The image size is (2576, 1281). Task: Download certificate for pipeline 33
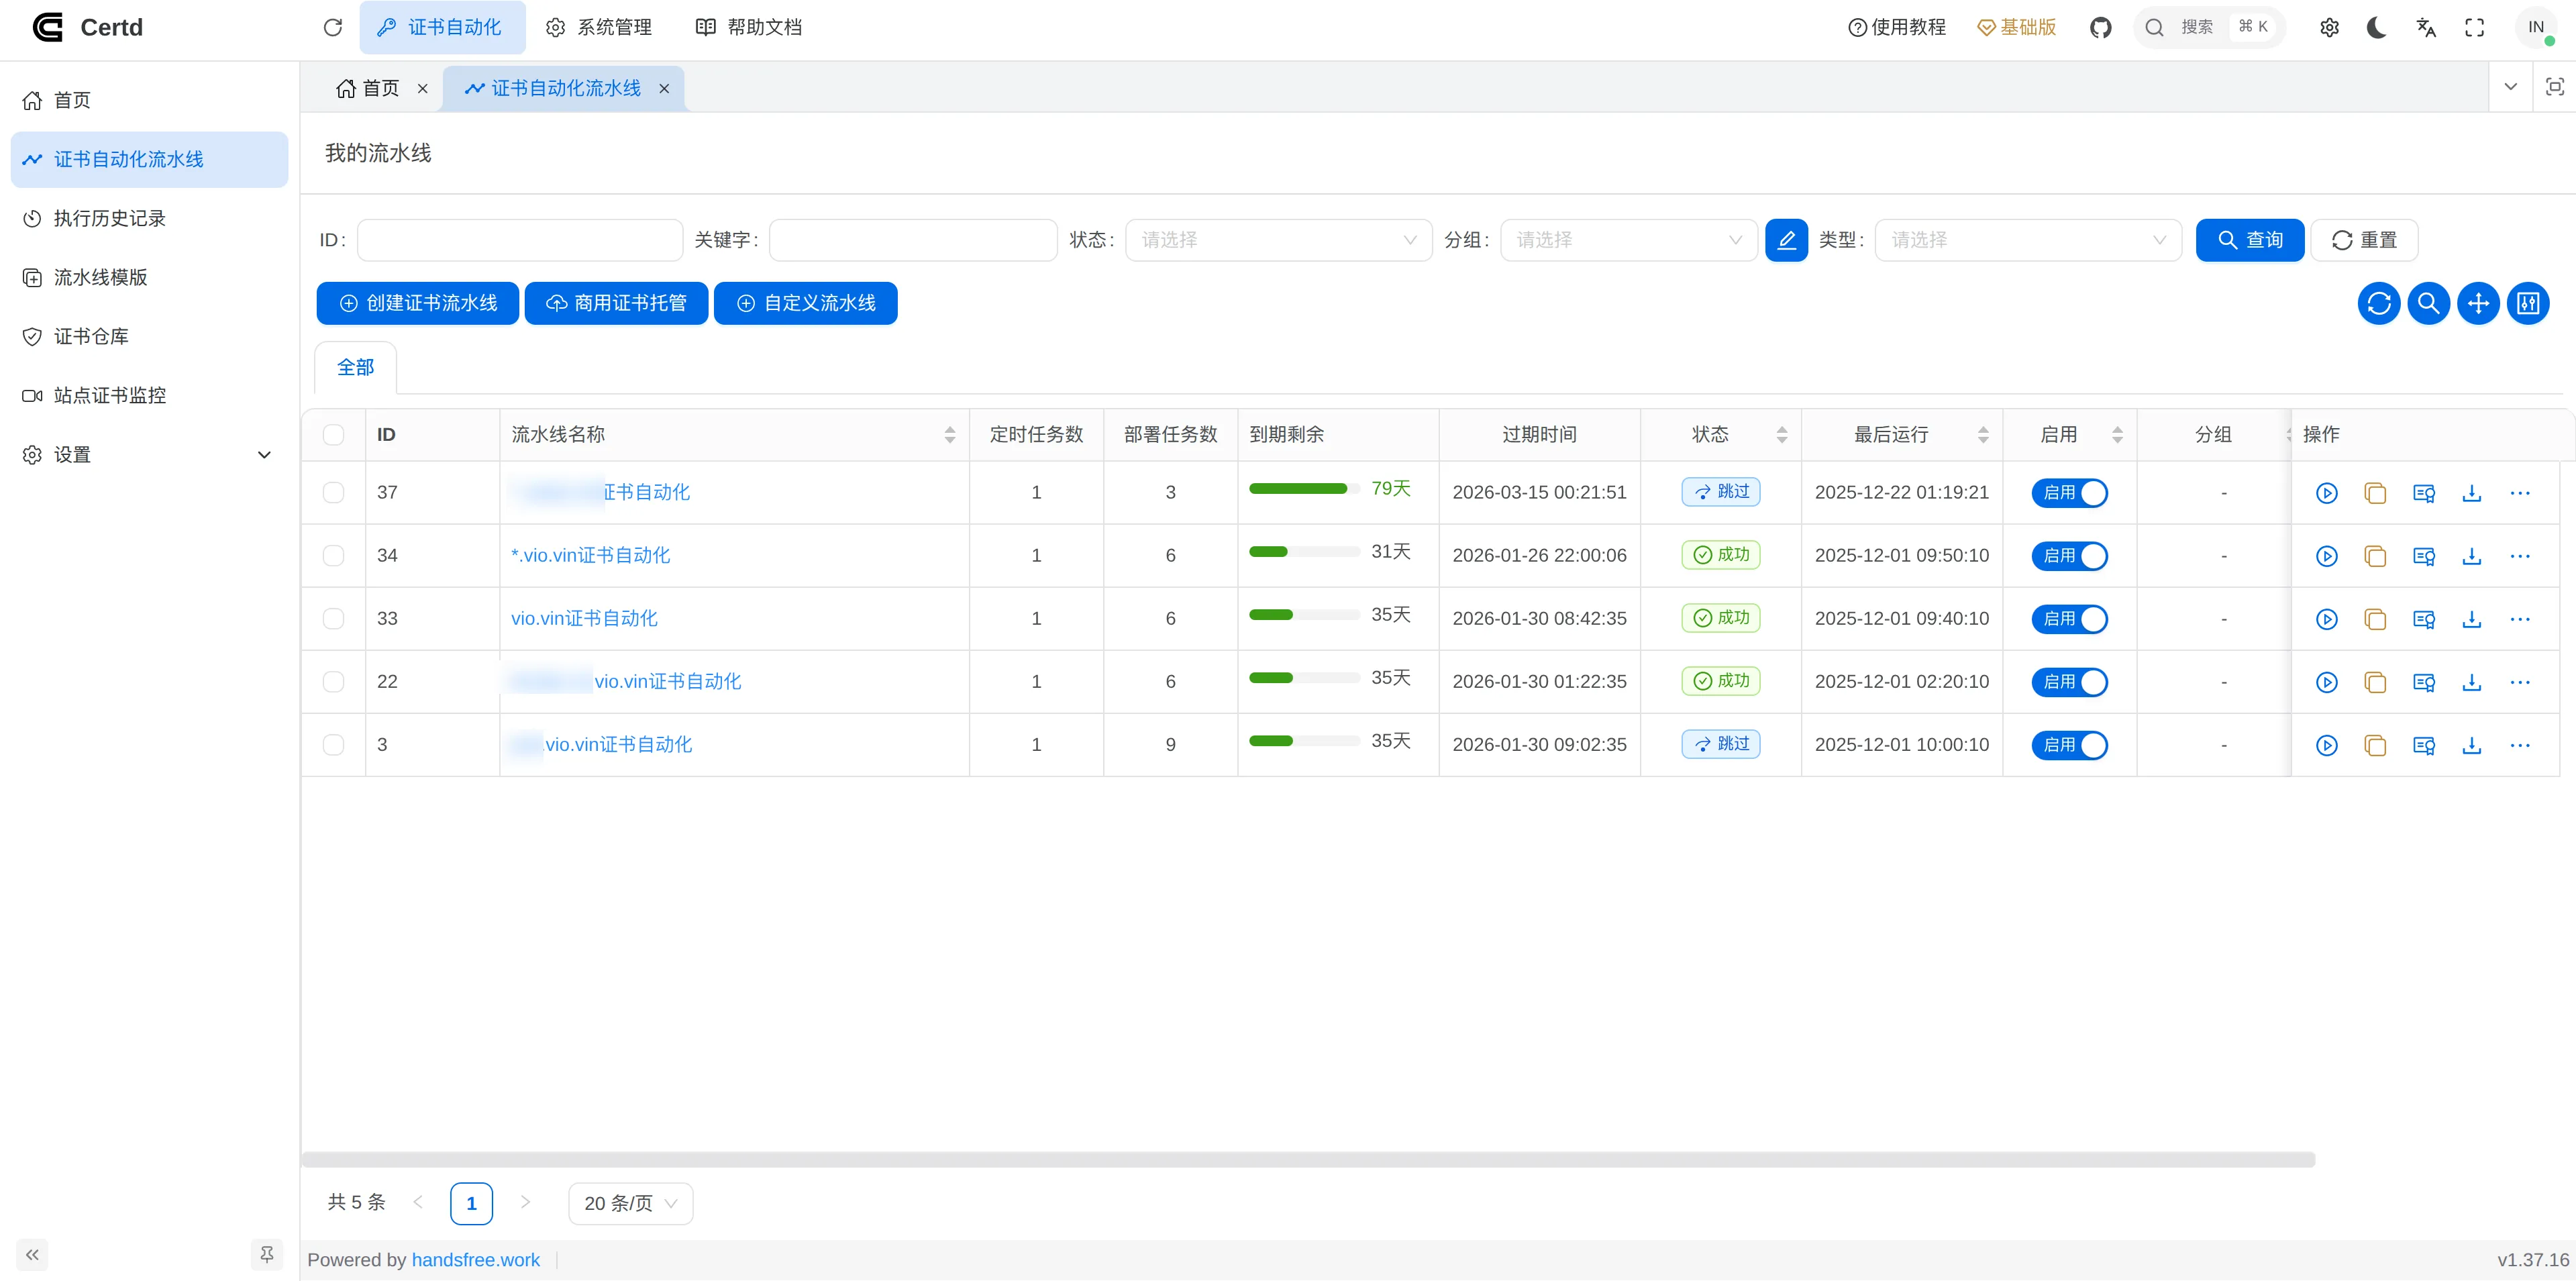point(2471,619)
